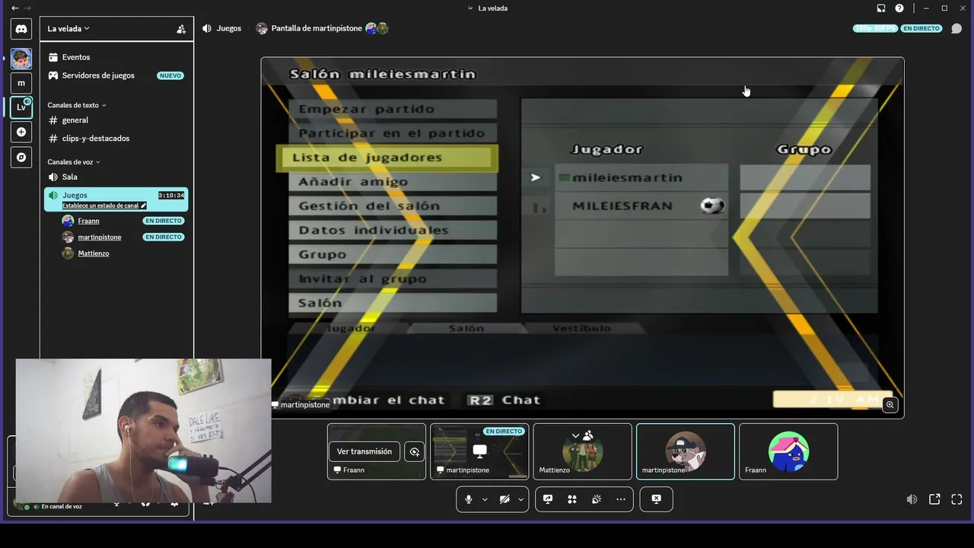The image size is (974, 548).
Task: Zoom the stream with the magnifier icon
Action: click(x=890, y=405)
